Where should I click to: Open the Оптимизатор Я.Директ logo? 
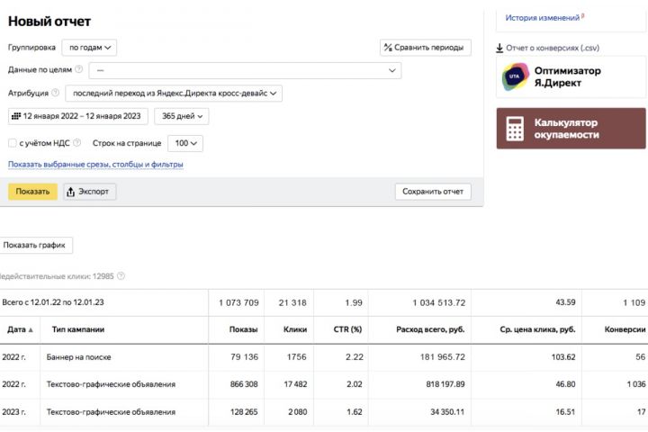pos(515,77)
